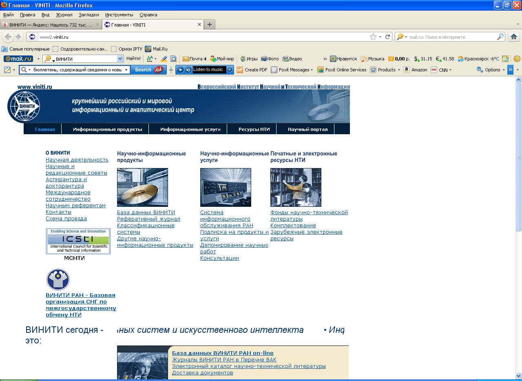Open the Файл menu

(x=8, y=15)
